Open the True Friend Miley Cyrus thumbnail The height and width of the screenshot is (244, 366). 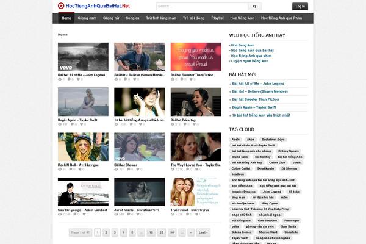click(x=196, y=192)
